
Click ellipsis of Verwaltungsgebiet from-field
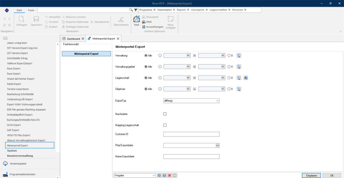click(188, 67)
